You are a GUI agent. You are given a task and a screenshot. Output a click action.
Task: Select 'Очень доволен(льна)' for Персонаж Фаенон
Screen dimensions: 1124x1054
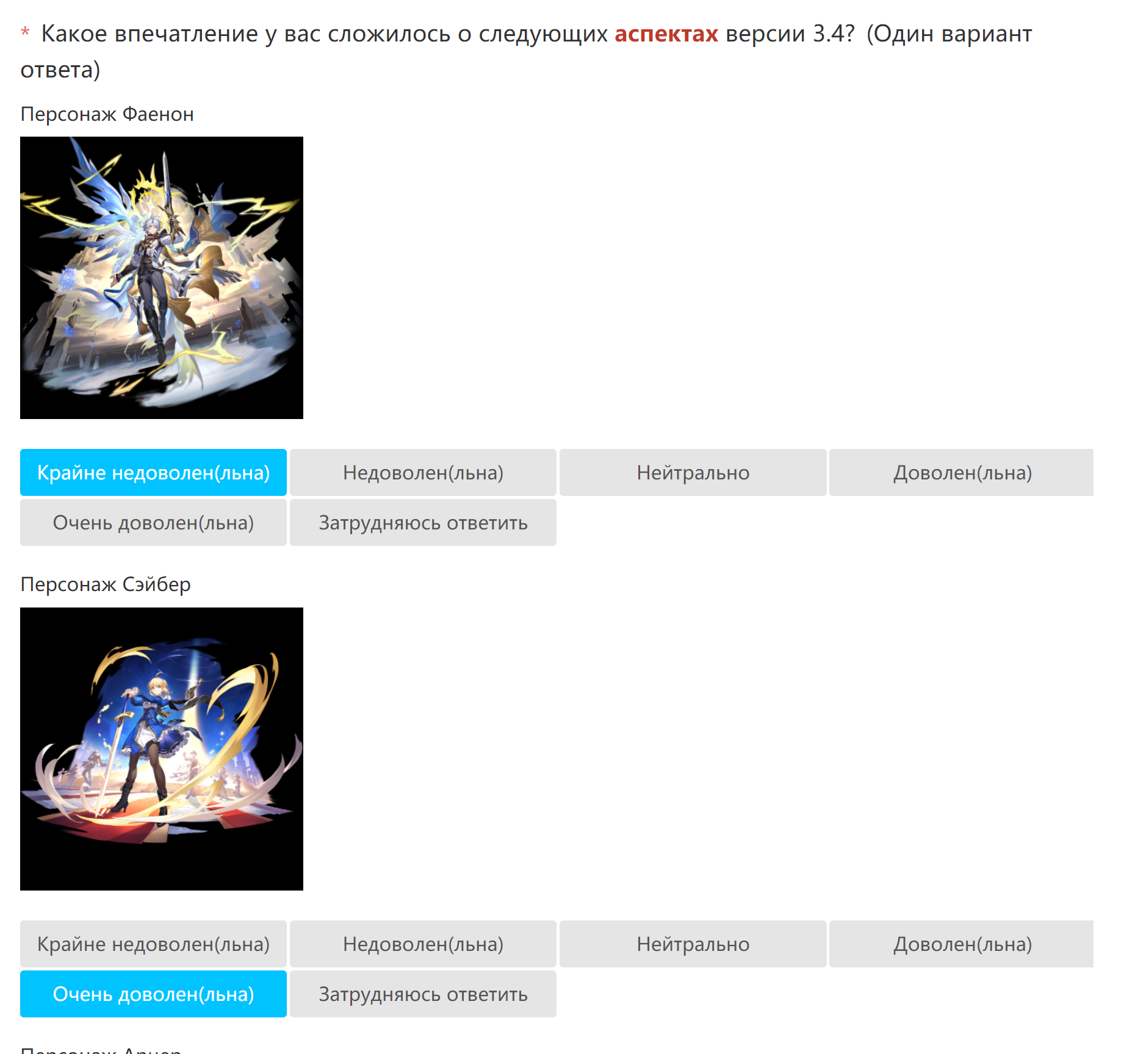153,523
